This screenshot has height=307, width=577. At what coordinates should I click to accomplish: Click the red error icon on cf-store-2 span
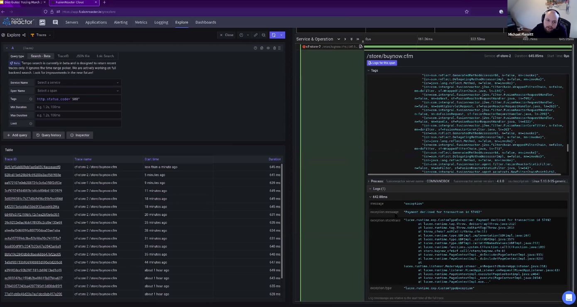304,47
